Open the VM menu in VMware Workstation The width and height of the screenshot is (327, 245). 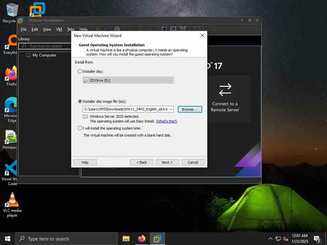[x=59, y=29]
